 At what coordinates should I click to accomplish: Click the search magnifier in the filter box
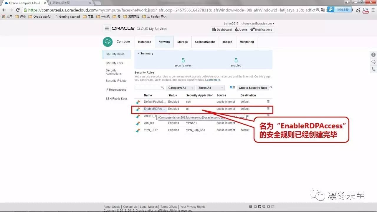coord(162,87)
